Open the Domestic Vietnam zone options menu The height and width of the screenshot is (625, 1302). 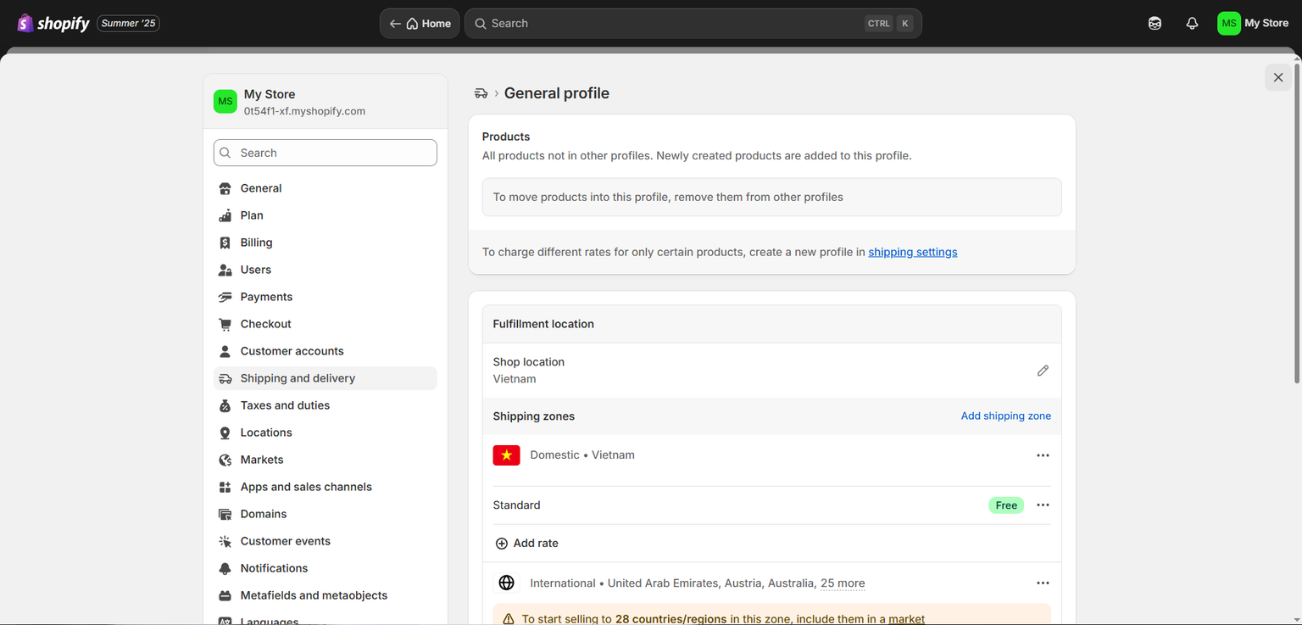point(1043,455)
